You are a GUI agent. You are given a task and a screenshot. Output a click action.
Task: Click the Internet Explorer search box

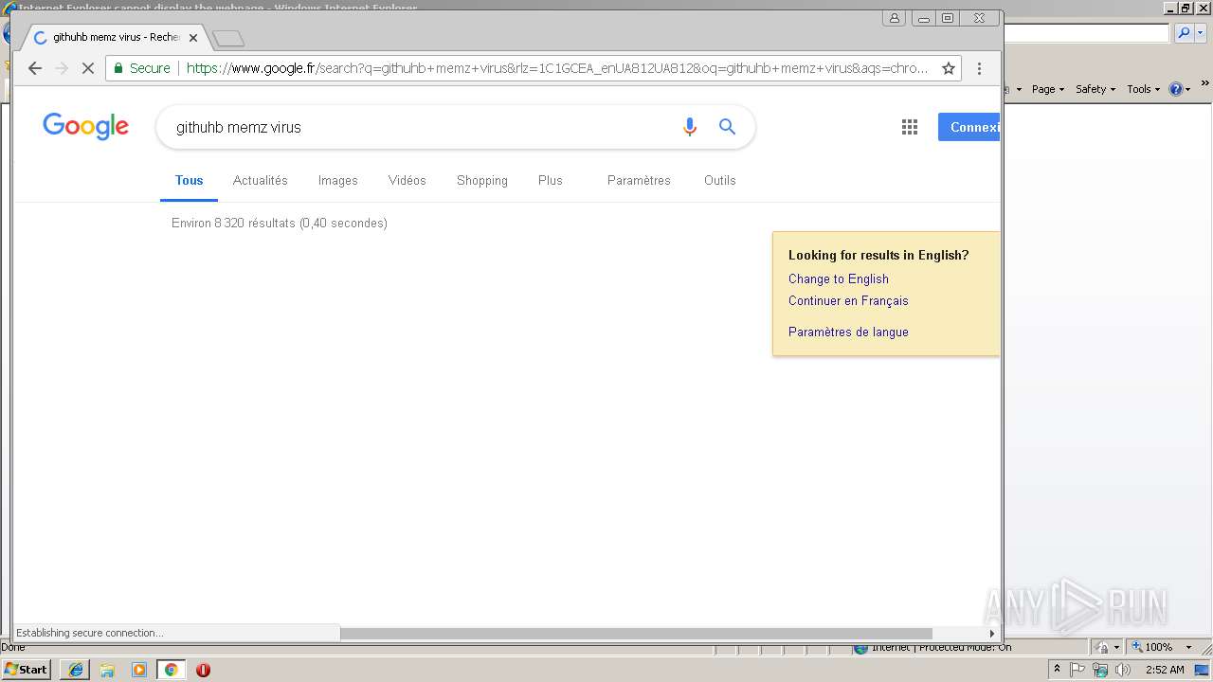point(1087,33)
